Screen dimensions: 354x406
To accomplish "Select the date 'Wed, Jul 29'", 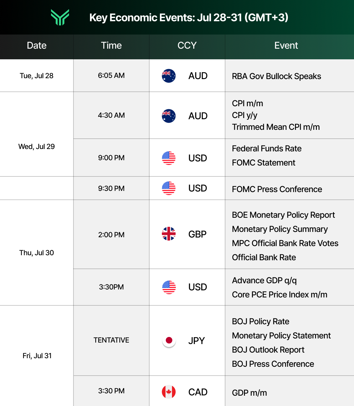I will 37,147.
